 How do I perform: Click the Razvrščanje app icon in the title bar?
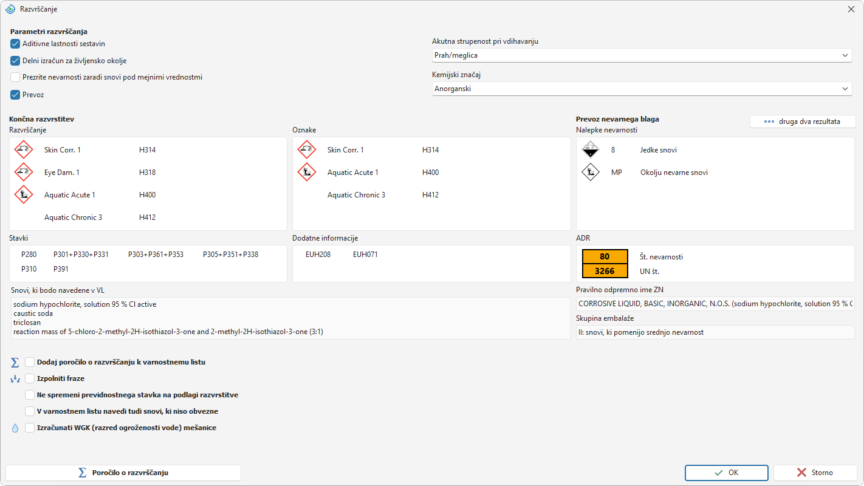(10, 9)
